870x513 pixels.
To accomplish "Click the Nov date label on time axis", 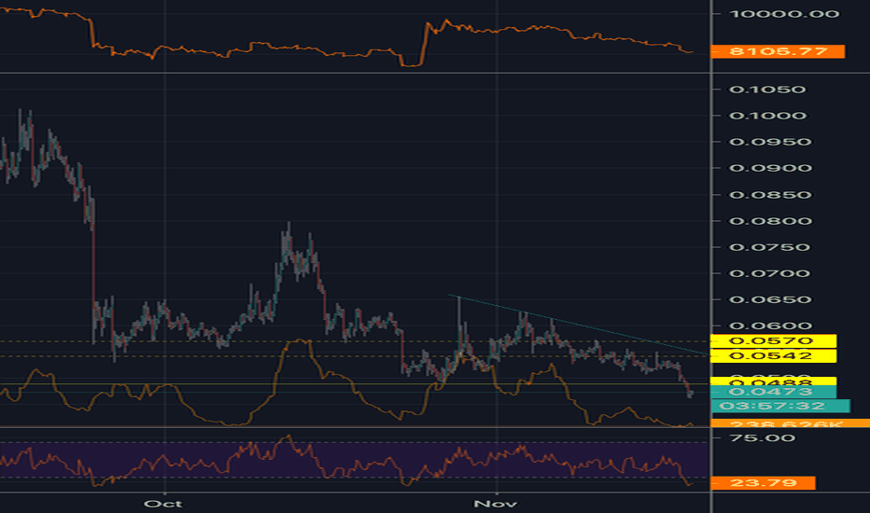I will click(495, 504).
